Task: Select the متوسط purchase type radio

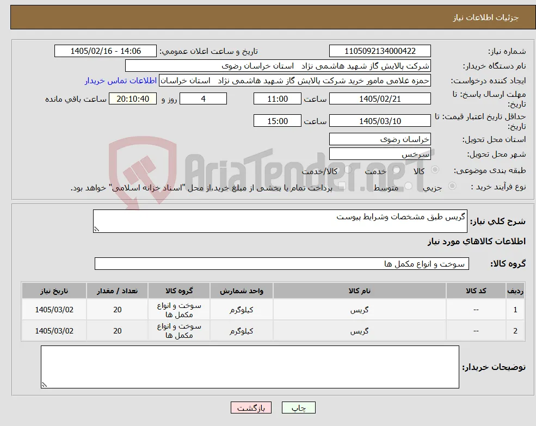Action: tap(409, 186)
